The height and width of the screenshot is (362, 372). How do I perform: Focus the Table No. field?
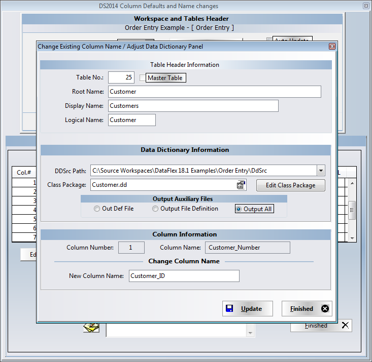point(121,77)
